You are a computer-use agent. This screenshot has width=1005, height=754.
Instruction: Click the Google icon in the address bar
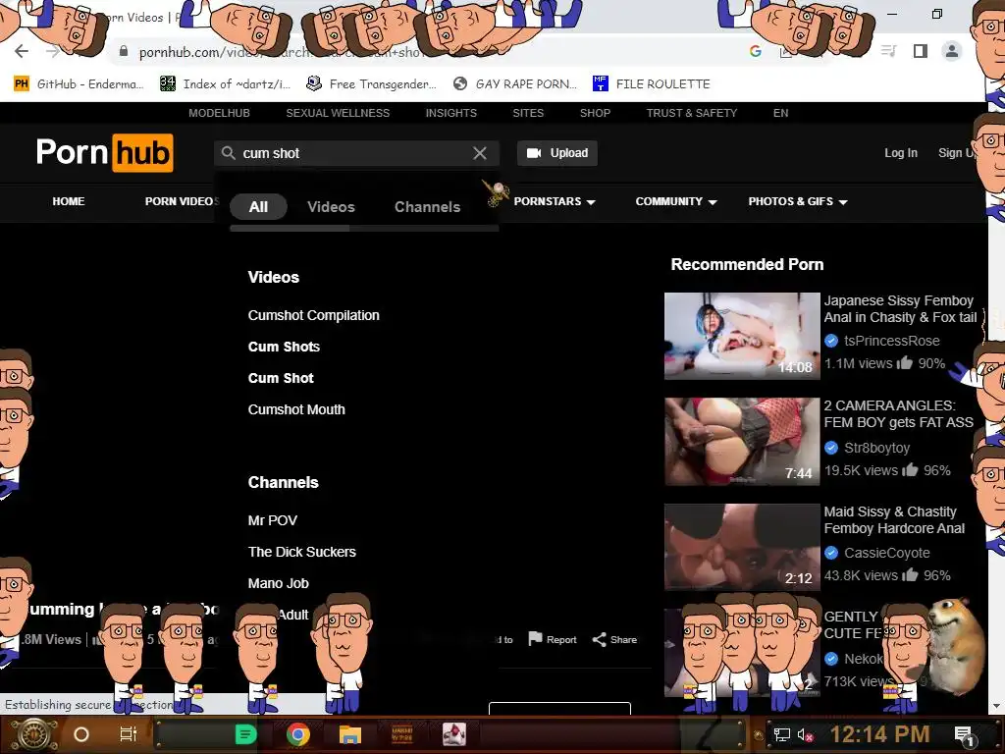pyautogui.click(x=756, y=51)
